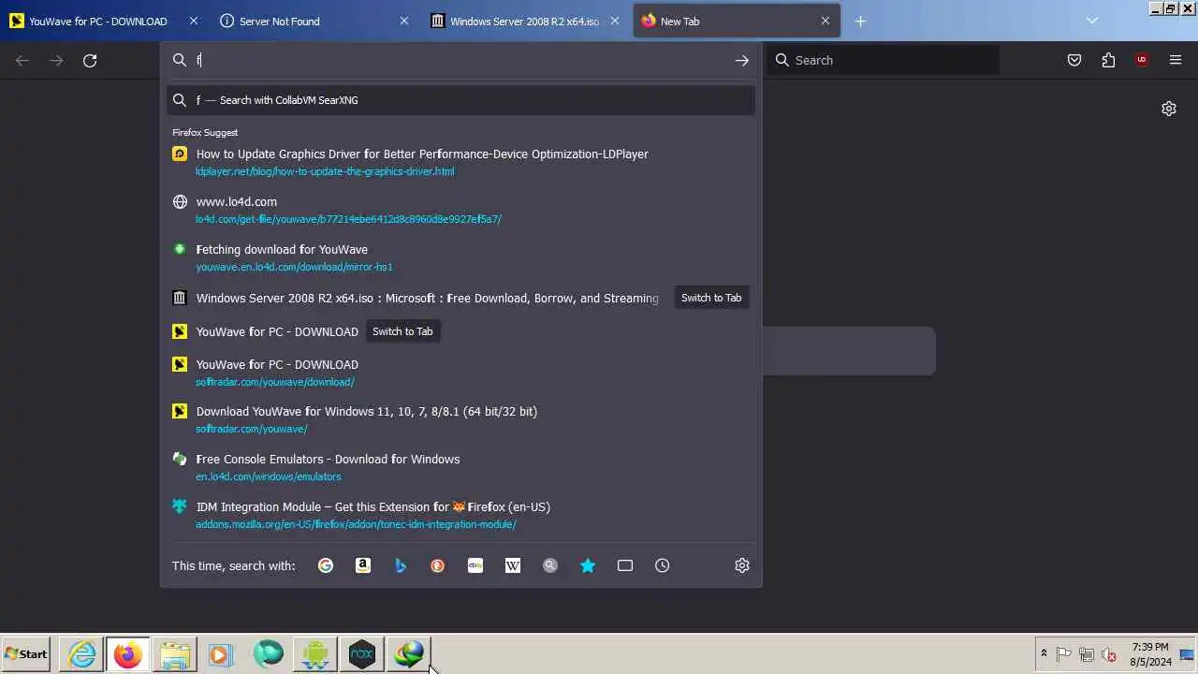
Task: List all tabs dropdown arrow
Action: click(1092, 21)
